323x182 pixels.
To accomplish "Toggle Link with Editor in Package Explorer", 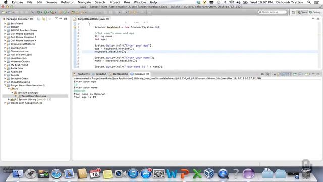I will [44, 19].
